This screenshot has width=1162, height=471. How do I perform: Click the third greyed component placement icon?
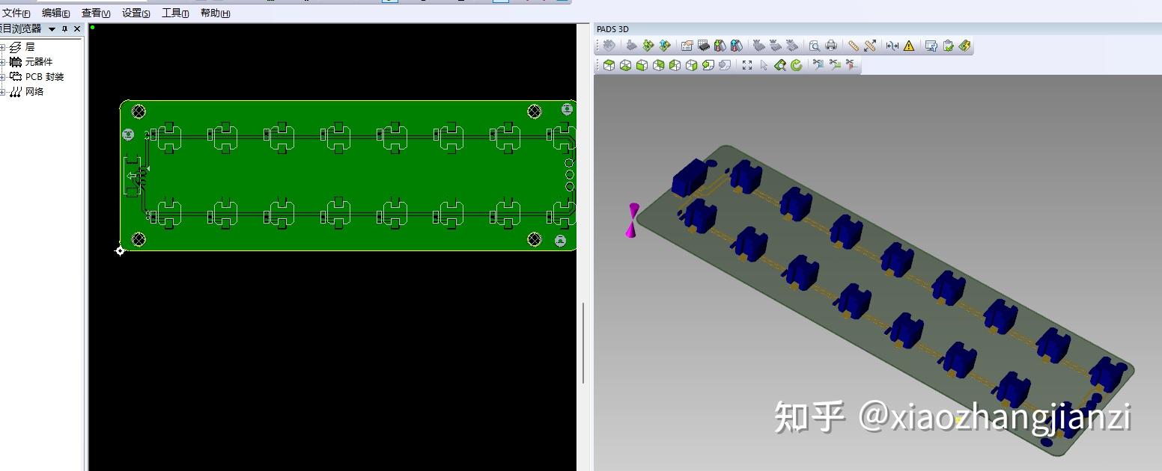[x=791, y=46]
